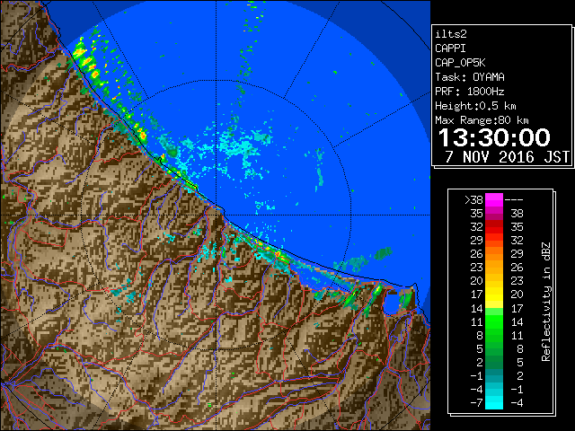This screenshot has height=431, width=575.
Task: Click the ">38" legend value
Action: (473, 200)
